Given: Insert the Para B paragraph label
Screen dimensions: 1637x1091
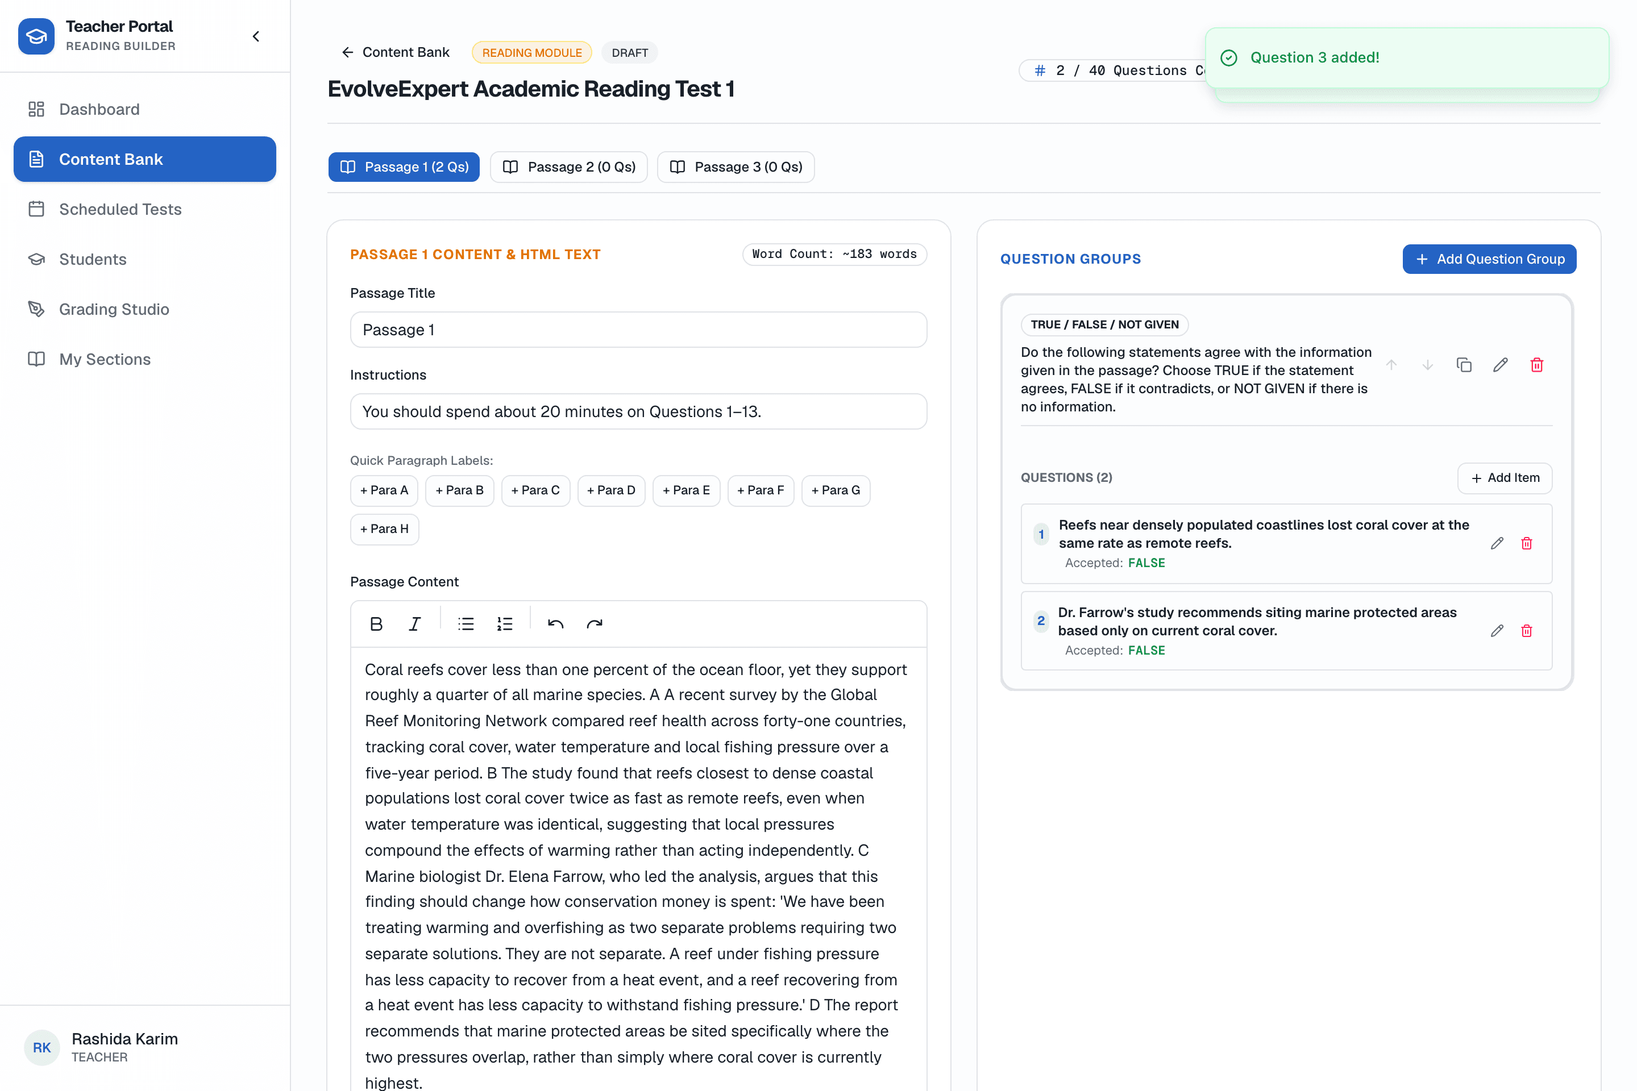Looking at the screenshot, I should (x=459, y=490).
